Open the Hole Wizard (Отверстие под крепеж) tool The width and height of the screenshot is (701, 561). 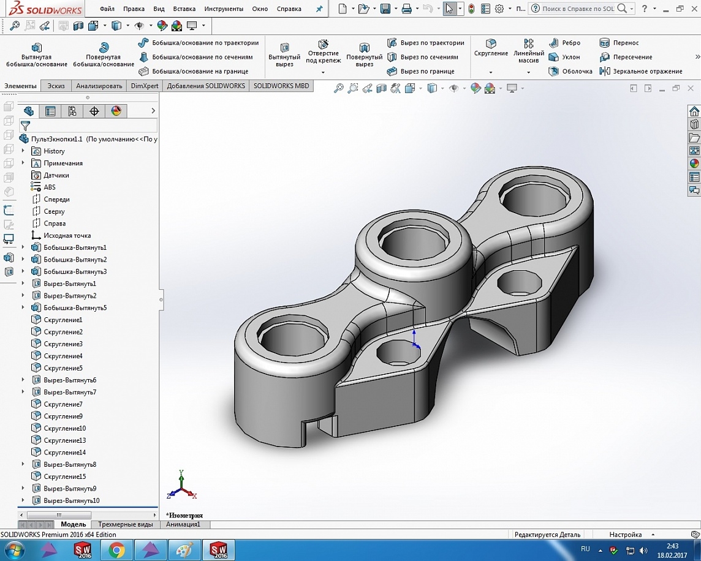pos(323,44)
